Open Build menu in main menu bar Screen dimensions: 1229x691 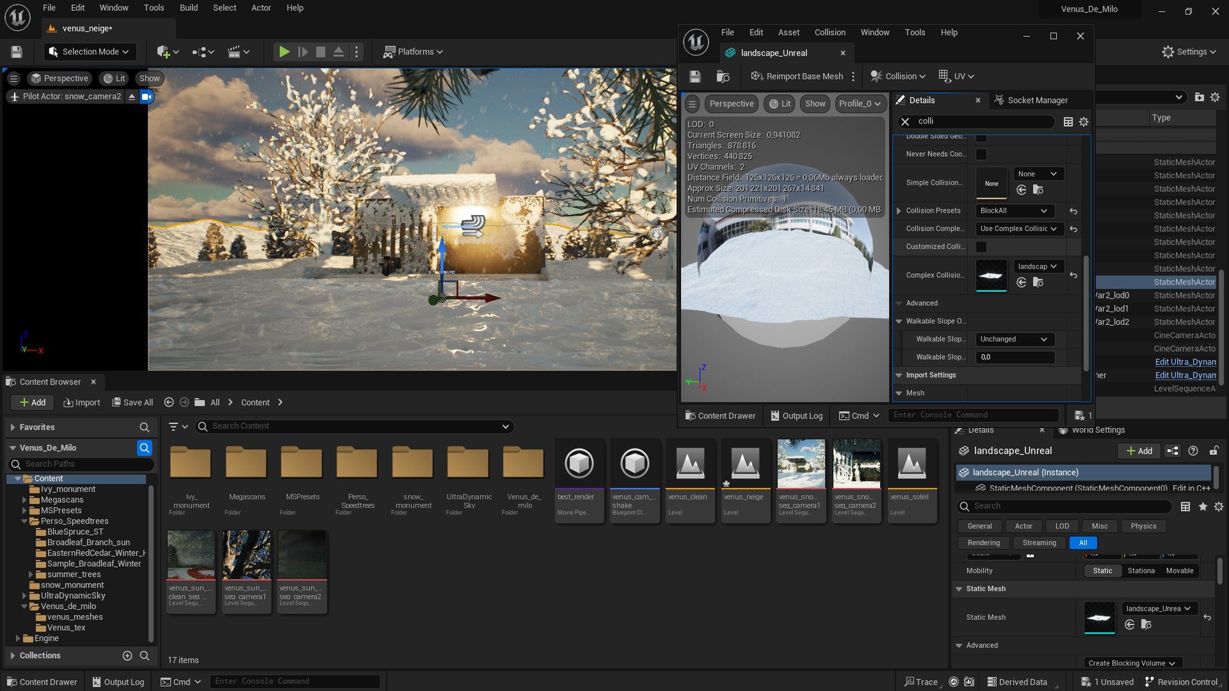(x=188, y=8)
